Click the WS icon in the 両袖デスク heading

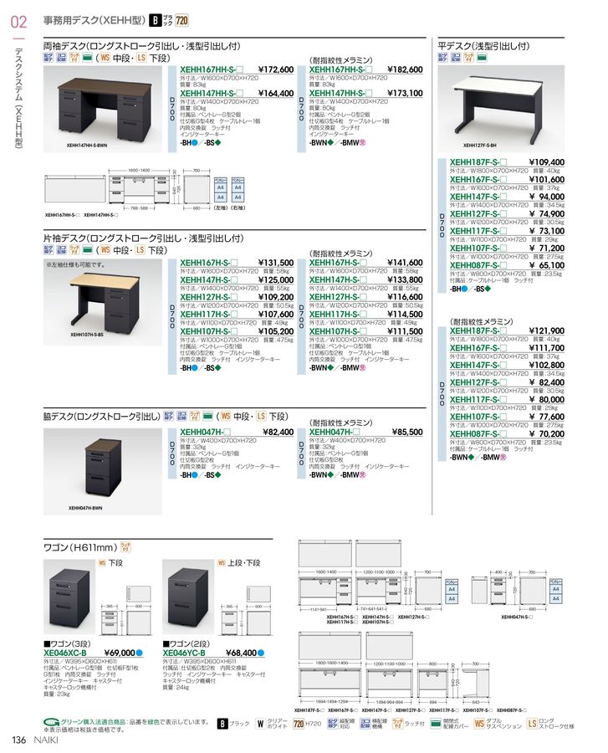pyautogui.click(x=105, y=59)
